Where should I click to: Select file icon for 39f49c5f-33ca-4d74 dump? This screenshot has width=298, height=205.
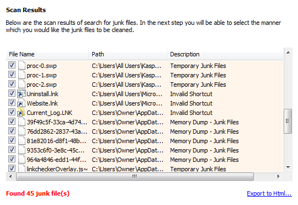click(x=22, y=122)
